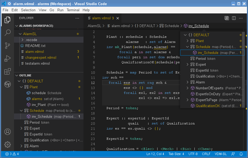Open the Run and Debug view
Viewport: 248px width, 158px height.
[8, 58]
